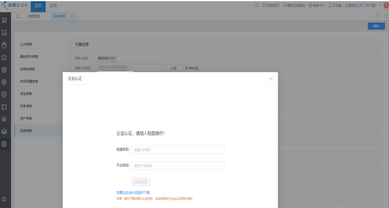
Task: Click the 纳税人名称 input field
Action: (129, 58)
